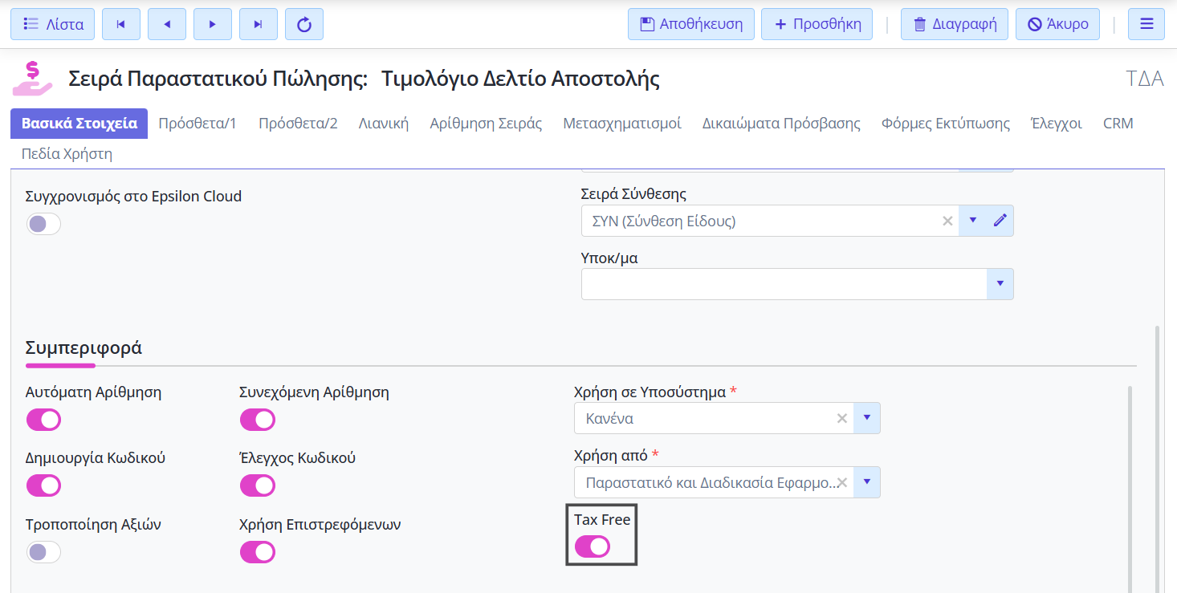Go to the next record
1177x593 pixels.
point(213,24)
